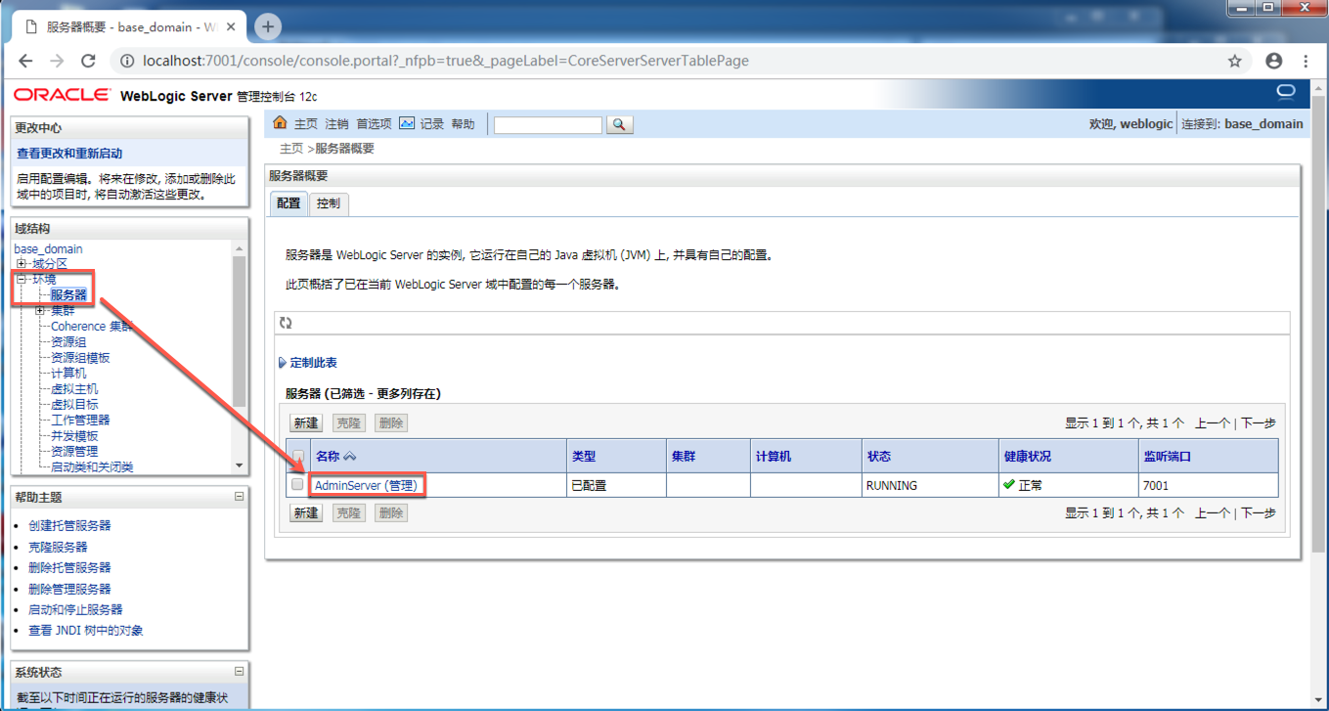Open help topic 删除托管服务器

(69, 568)
